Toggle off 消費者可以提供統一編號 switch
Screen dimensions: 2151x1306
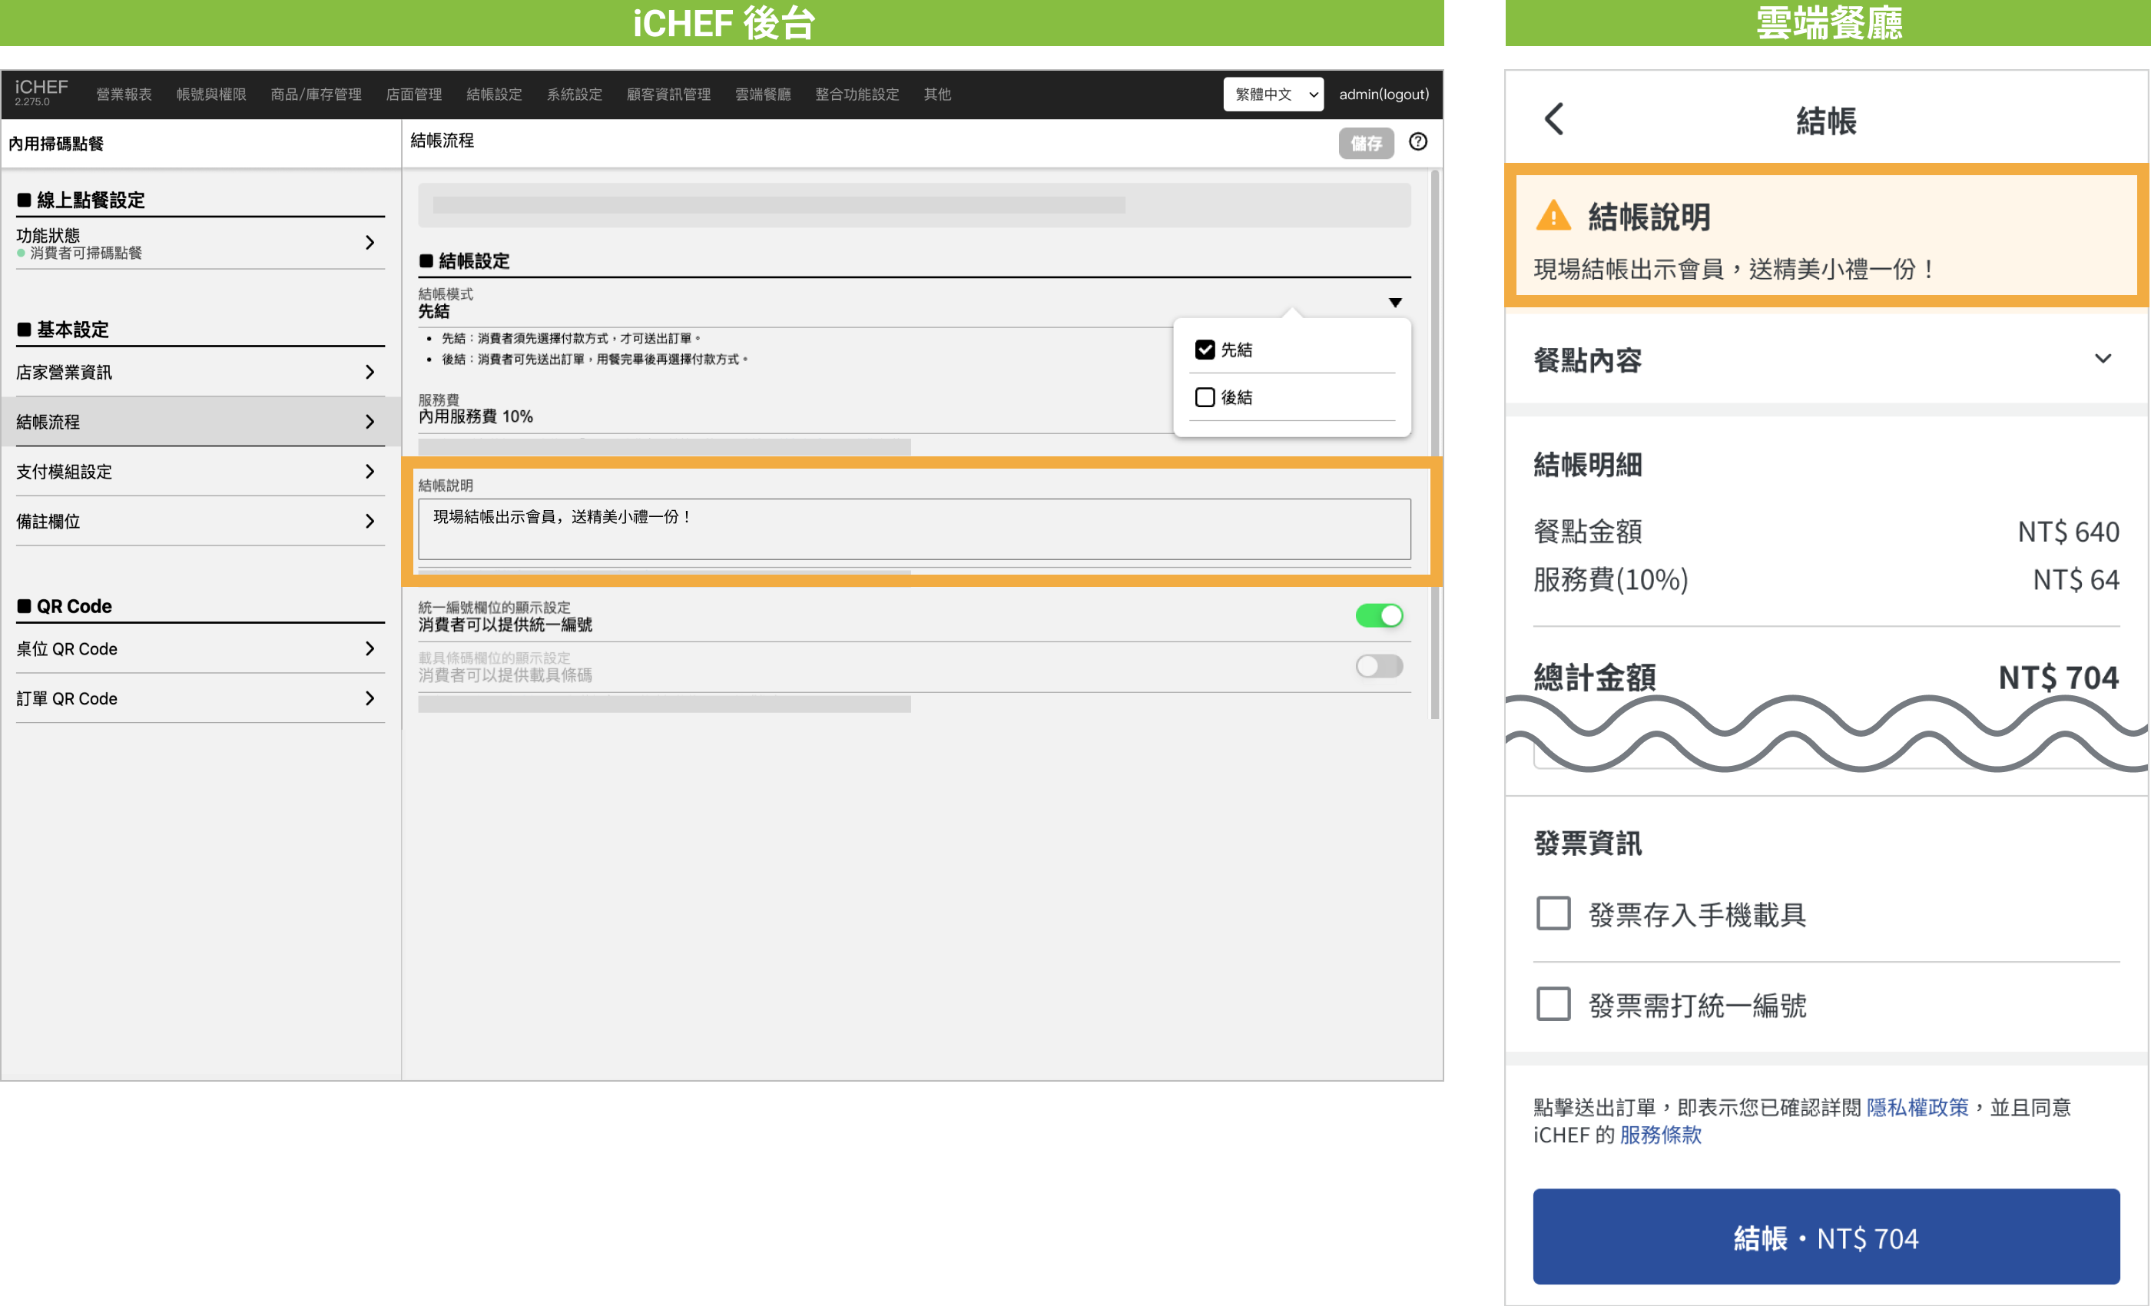click(1379, 616)
